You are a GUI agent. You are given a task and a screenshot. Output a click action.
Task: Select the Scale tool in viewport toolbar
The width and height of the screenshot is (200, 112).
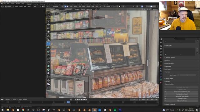[x=48, y=28]
